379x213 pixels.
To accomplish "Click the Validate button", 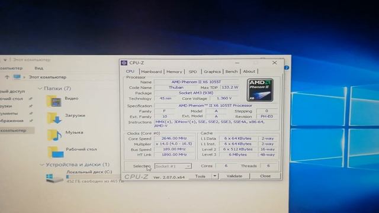I will 235,176.
